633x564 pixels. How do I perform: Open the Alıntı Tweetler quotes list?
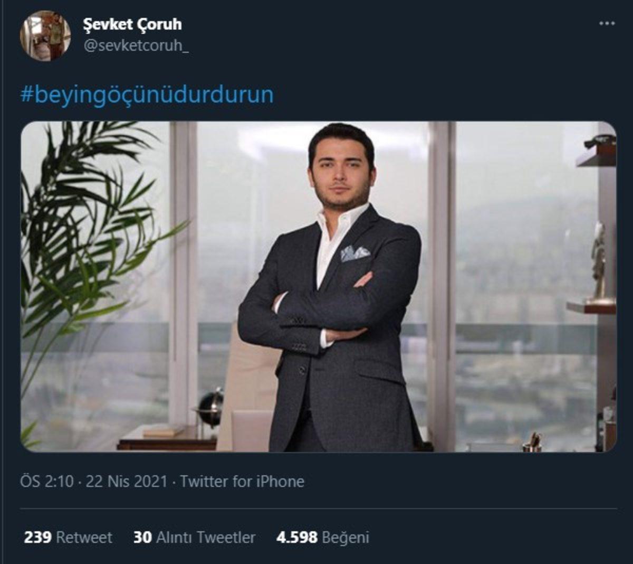point(206,538)
